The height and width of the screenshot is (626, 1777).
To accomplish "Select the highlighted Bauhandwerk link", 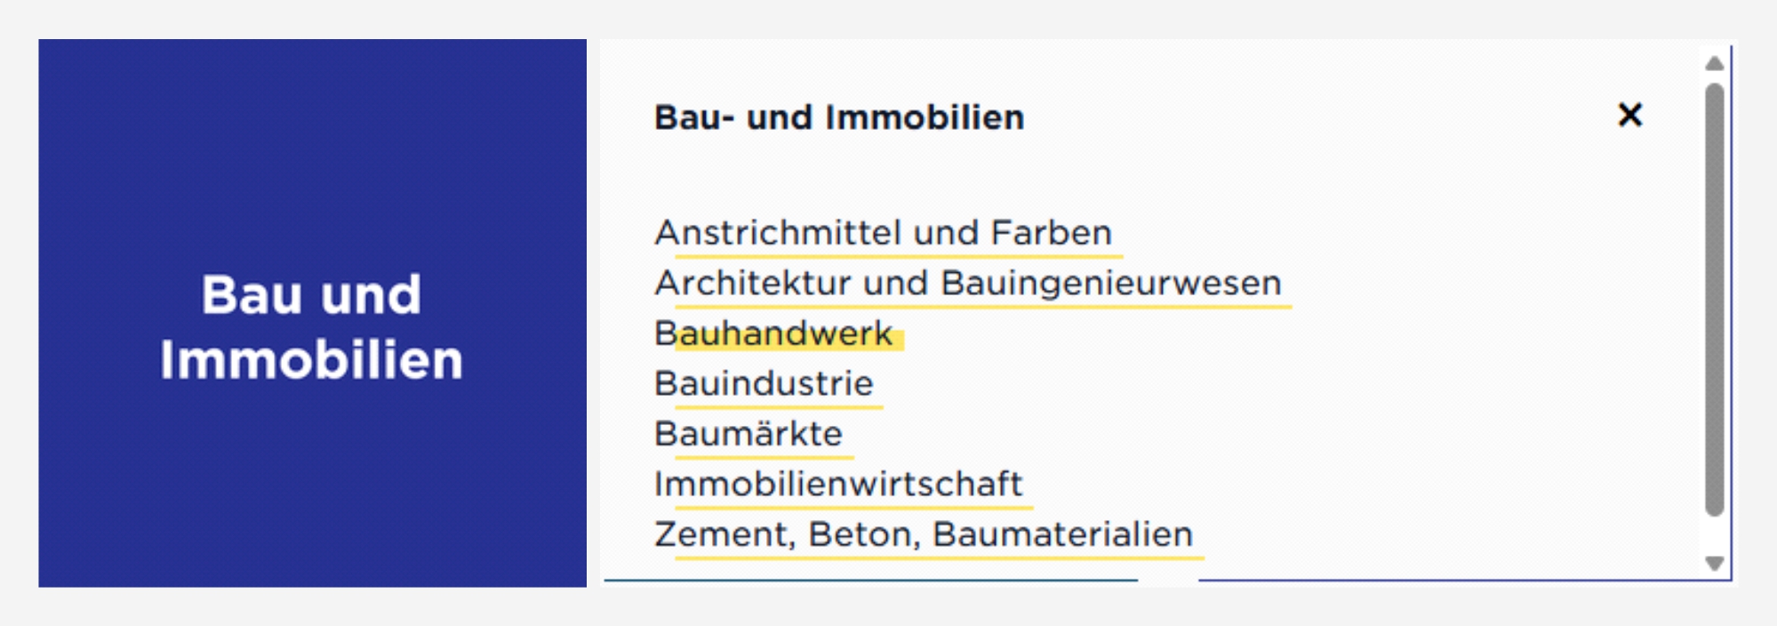I will (772, 333).
